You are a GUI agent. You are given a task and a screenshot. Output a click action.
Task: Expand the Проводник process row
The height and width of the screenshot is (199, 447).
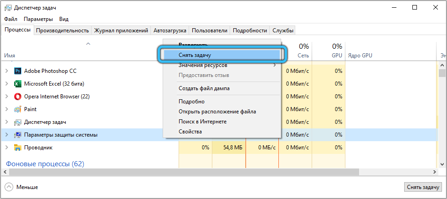(6, 148)
